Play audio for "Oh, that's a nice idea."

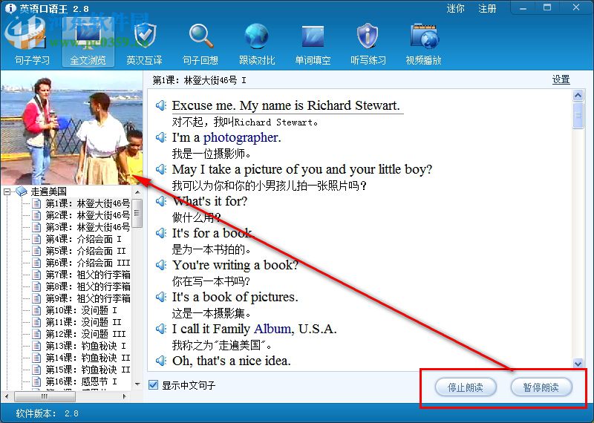(x=161, y=361)
